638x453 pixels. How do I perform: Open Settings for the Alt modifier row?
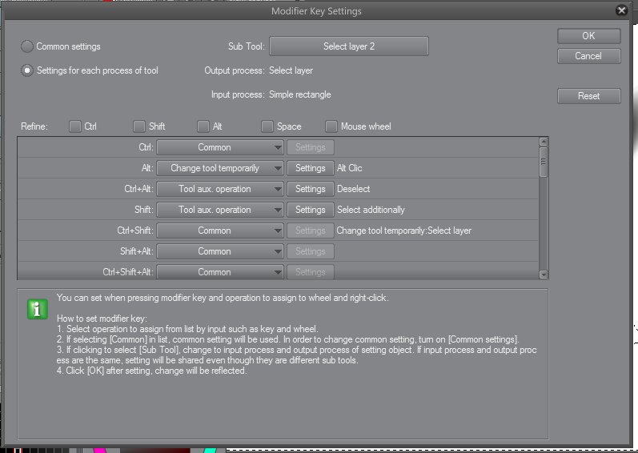[310, 168]
